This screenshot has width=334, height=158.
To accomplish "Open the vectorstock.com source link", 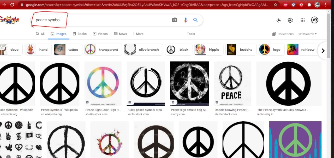I will 138,114.
